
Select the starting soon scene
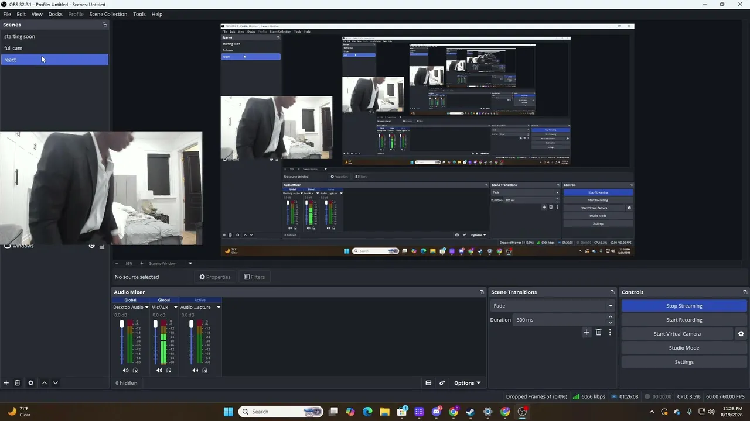coord(54,36)
